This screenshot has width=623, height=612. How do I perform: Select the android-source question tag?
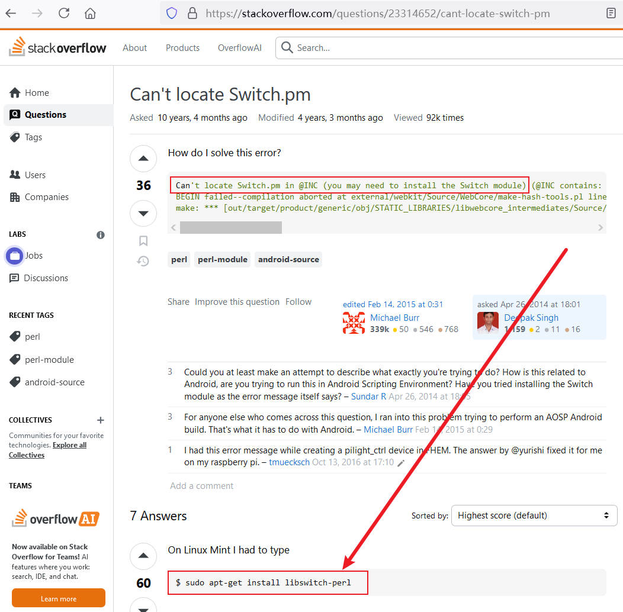pos(288,259)
